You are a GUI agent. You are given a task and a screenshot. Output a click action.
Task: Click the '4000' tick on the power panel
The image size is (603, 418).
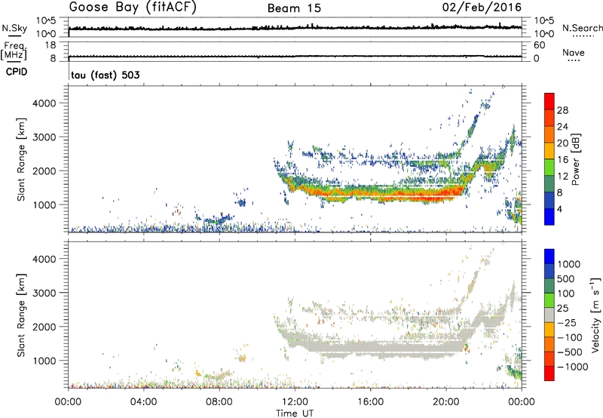[44, 103]
